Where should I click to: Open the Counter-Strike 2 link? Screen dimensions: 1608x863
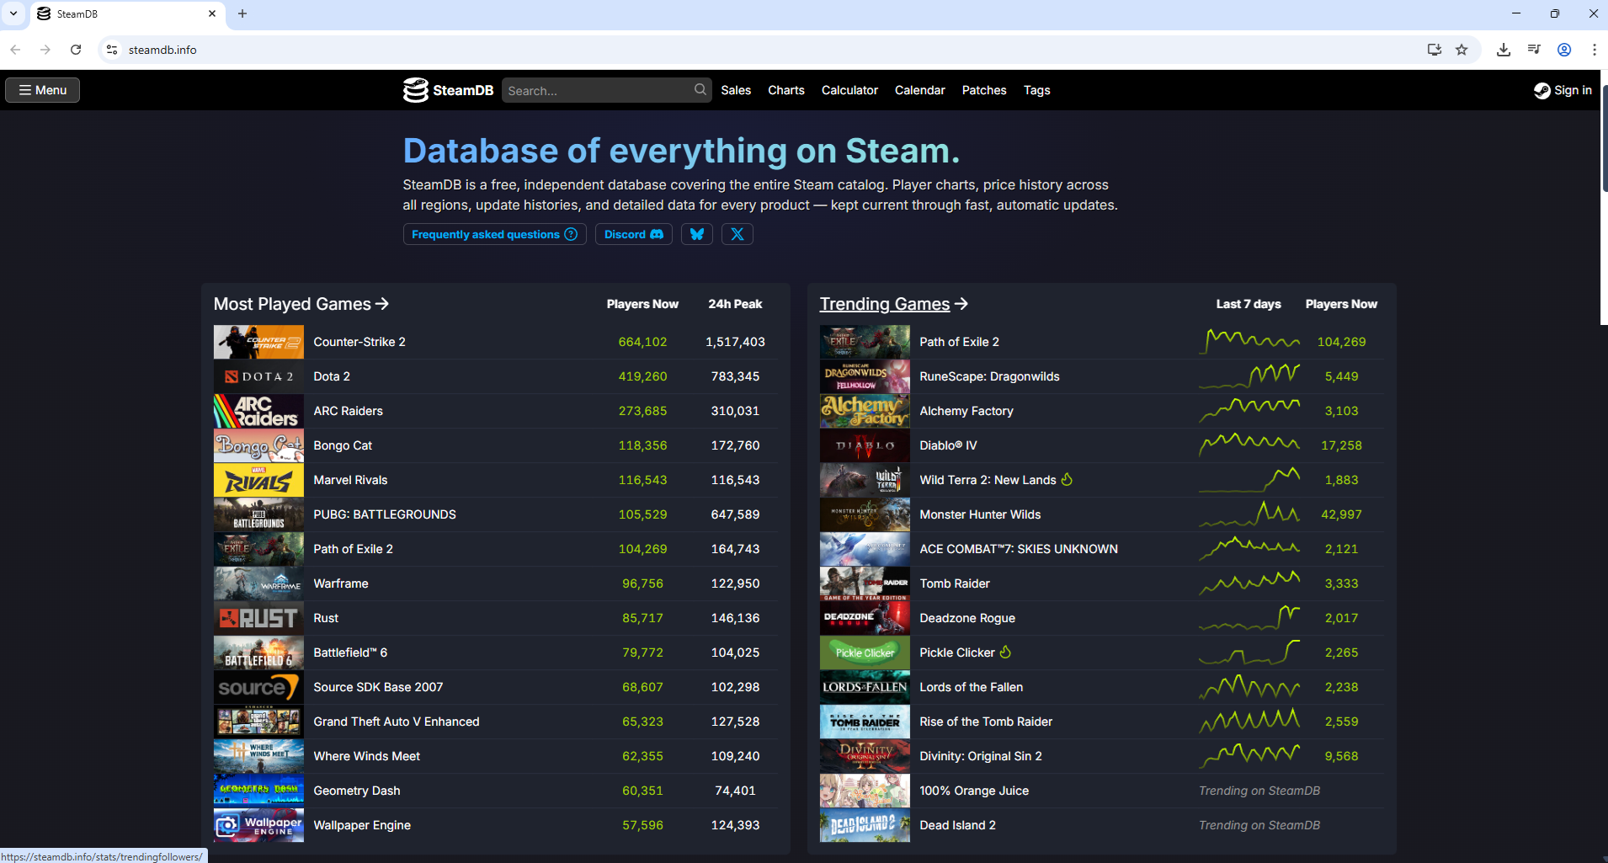click(359, 342)
